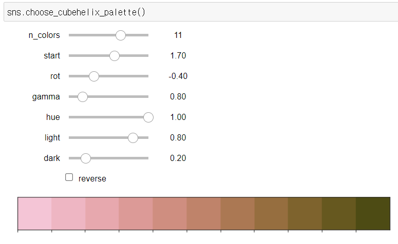Click the start label

tap(52, 56)
